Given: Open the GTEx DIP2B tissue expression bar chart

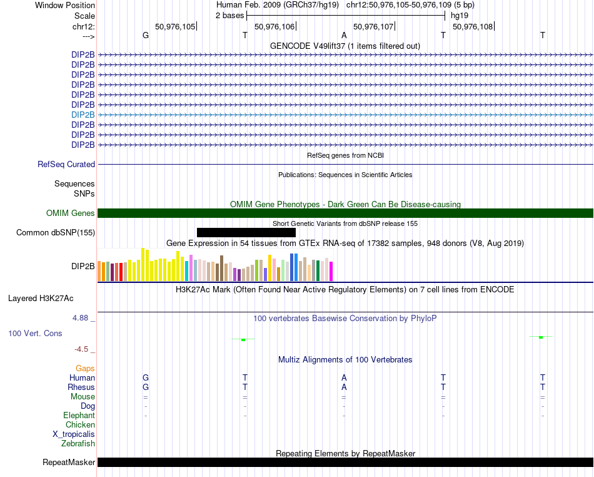Looking at the screenshot, I should coord(215,265).
